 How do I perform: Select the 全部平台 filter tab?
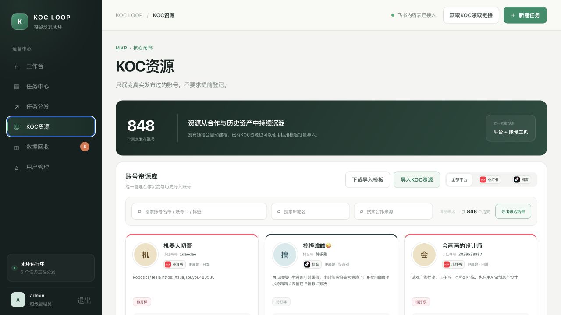[459, 180]
